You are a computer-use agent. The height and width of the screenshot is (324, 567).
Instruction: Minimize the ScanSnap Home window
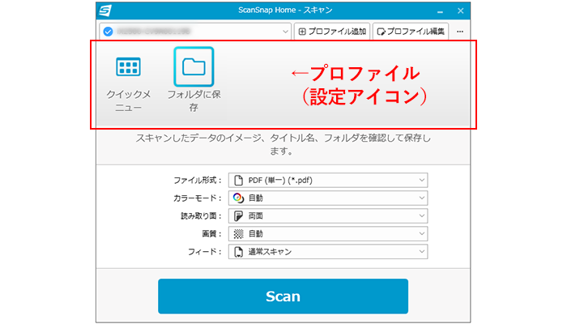click(x=440, y=11)
